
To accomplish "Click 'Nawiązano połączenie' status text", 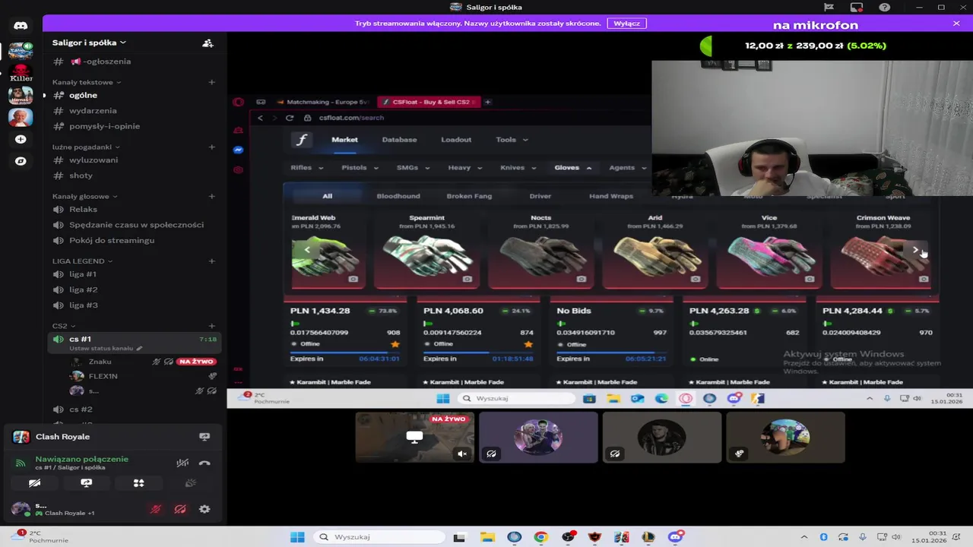I will click(81, 459).
